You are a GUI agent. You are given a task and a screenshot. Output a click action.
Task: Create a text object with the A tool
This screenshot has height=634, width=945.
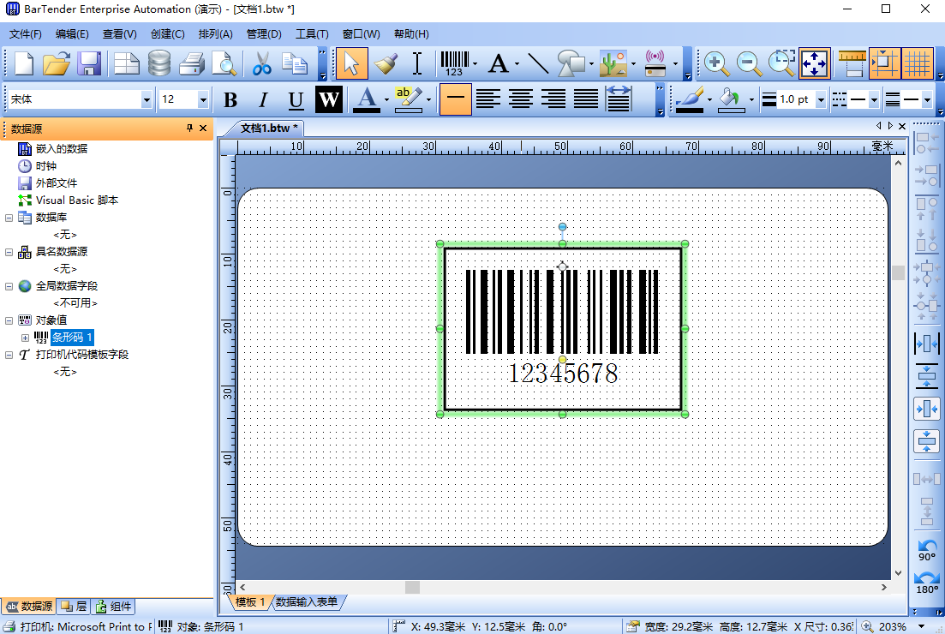(x=498, y=63)
